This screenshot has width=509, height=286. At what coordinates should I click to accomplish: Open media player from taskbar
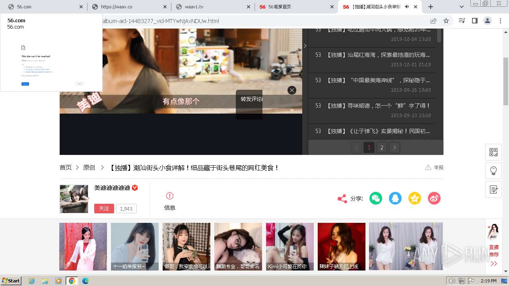(58, 281)
